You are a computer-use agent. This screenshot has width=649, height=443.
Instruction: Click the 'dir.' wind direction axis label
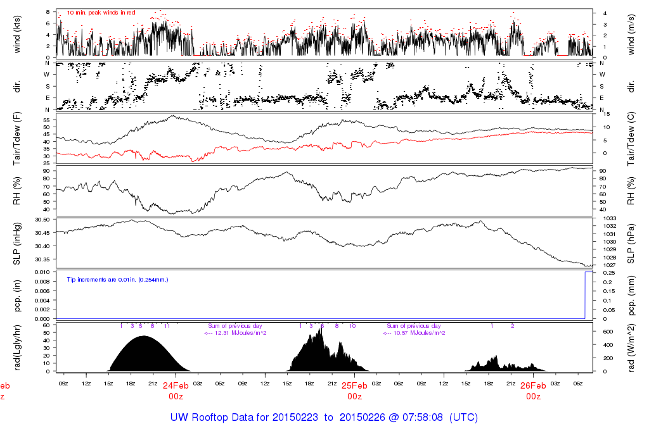coord(17,86)
